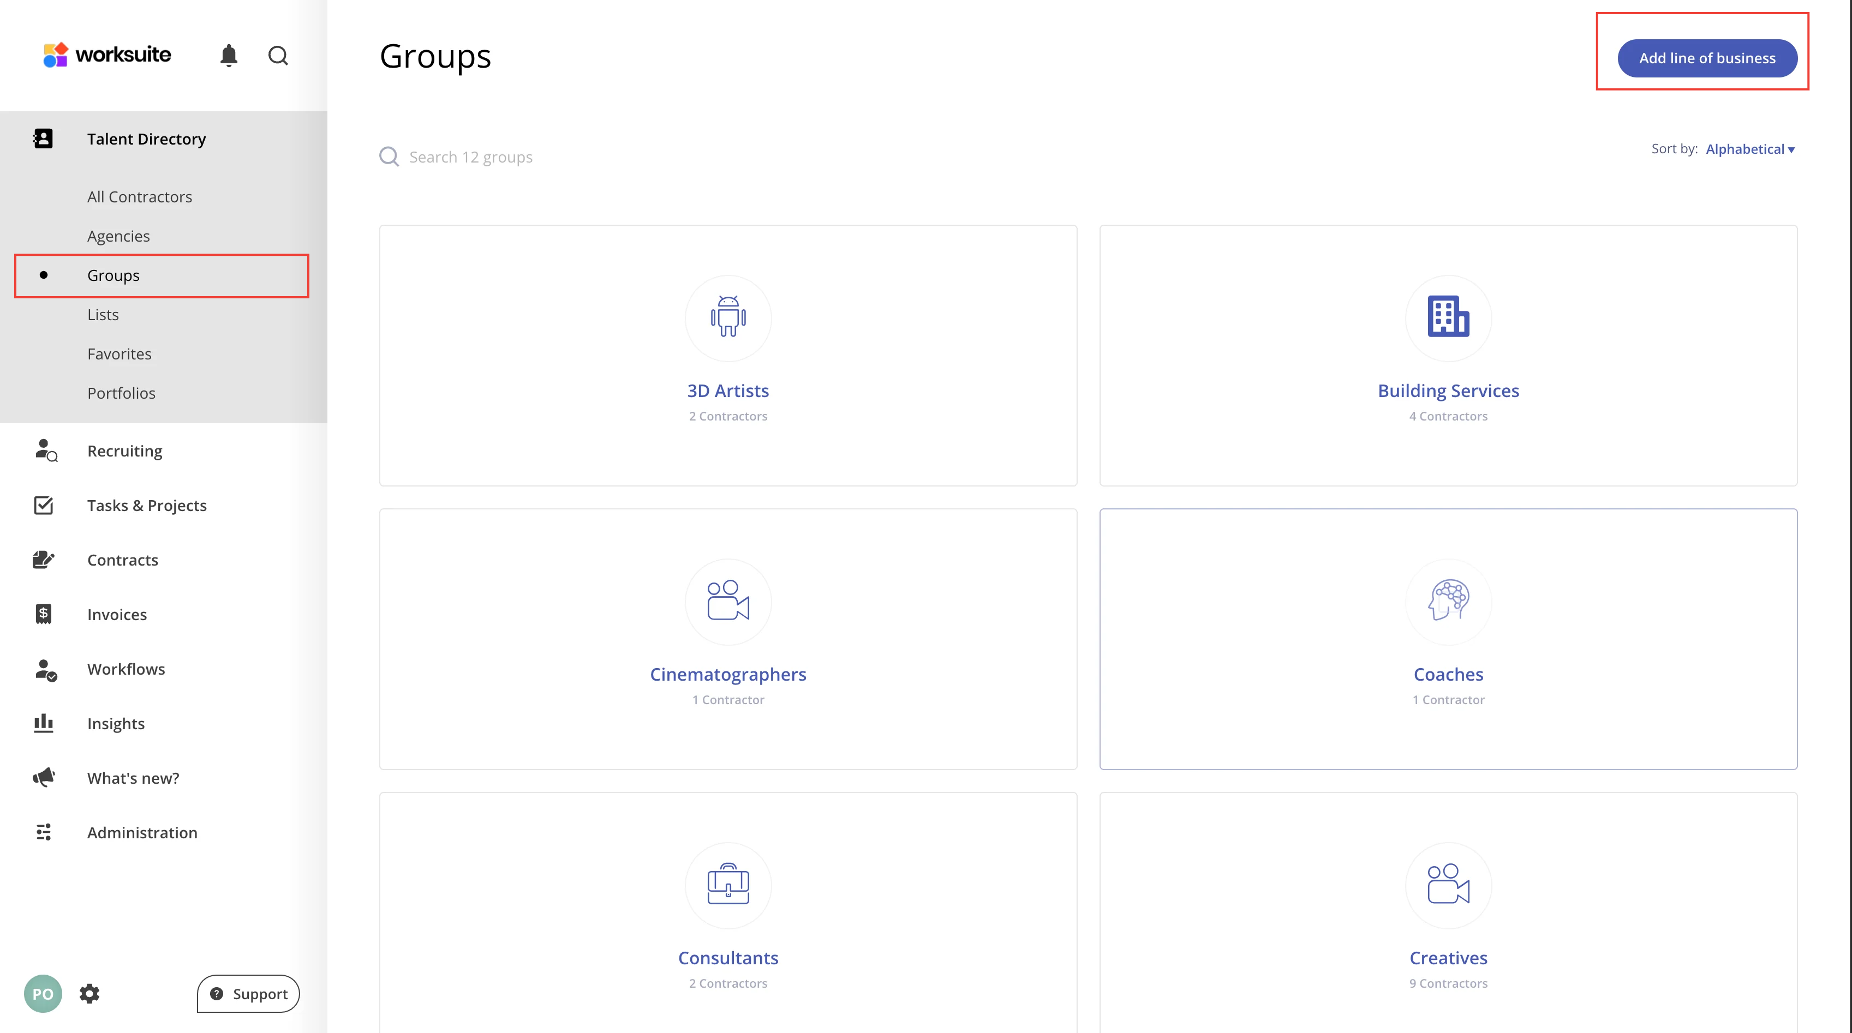
Task: Click the Building Services building icon
Action: [x=1447, y=317]
